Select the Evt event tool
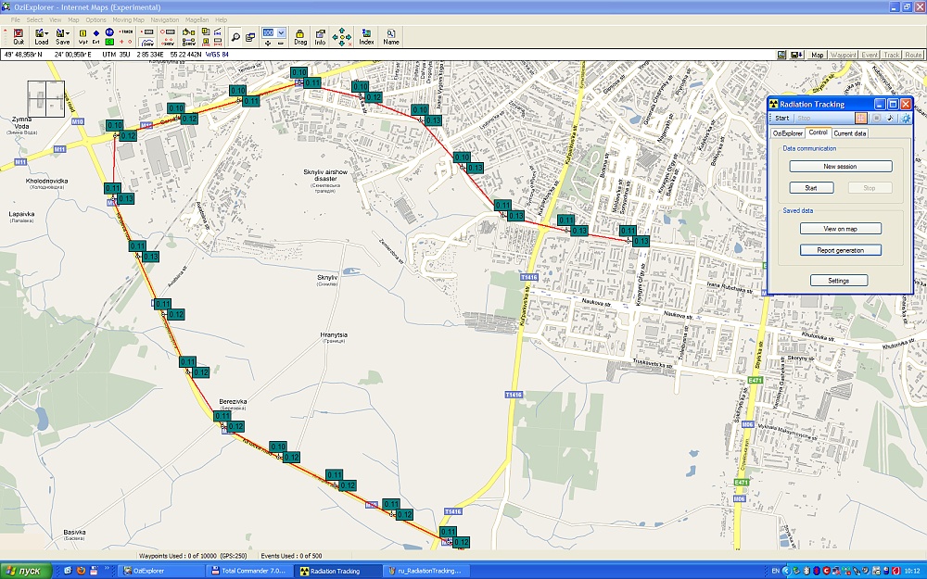Viewport: 927px width, 579px height. pyautogui.click(x=95, y=37)
